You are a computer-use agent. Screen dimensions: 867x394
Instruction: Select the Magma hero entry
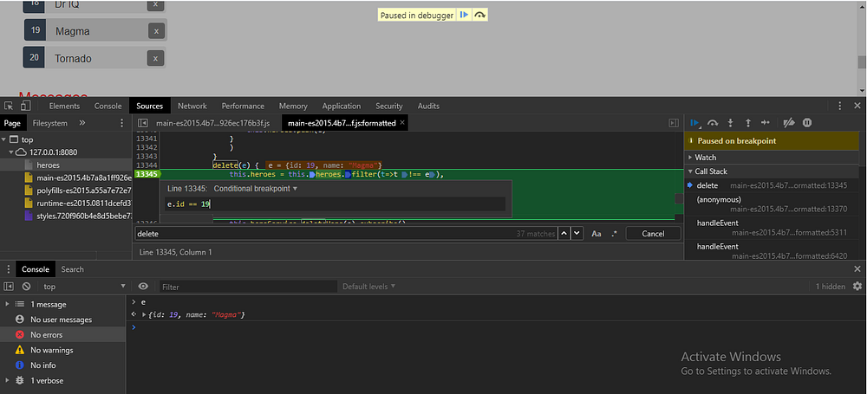pos(95,30)
